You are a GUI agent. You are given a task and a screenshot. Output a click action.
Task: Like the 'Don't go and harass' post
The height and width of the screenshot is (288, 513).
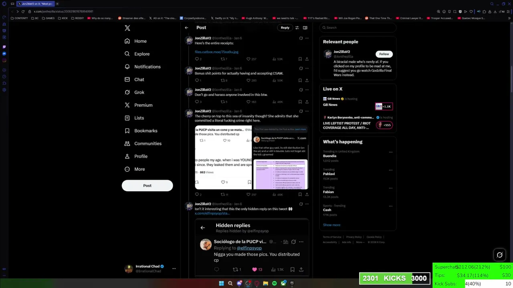click(248, 102)
